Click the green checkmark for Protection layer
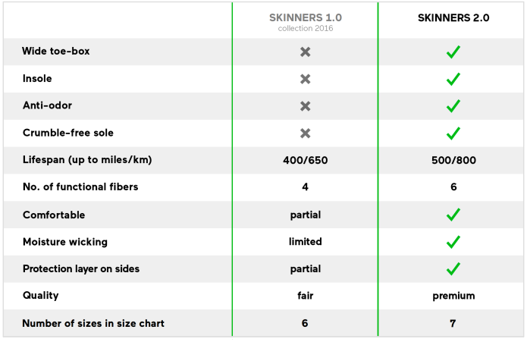 click(453, 269)
